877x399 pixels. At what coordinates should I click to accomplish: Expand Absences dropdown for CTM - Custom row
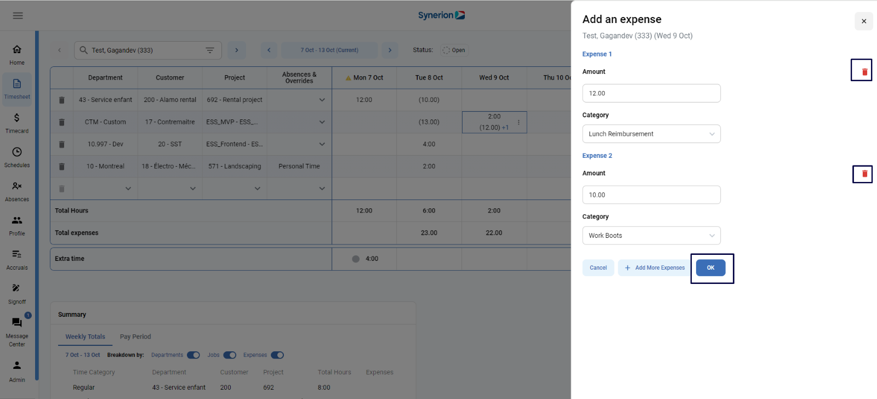click(x=322, y=122)
